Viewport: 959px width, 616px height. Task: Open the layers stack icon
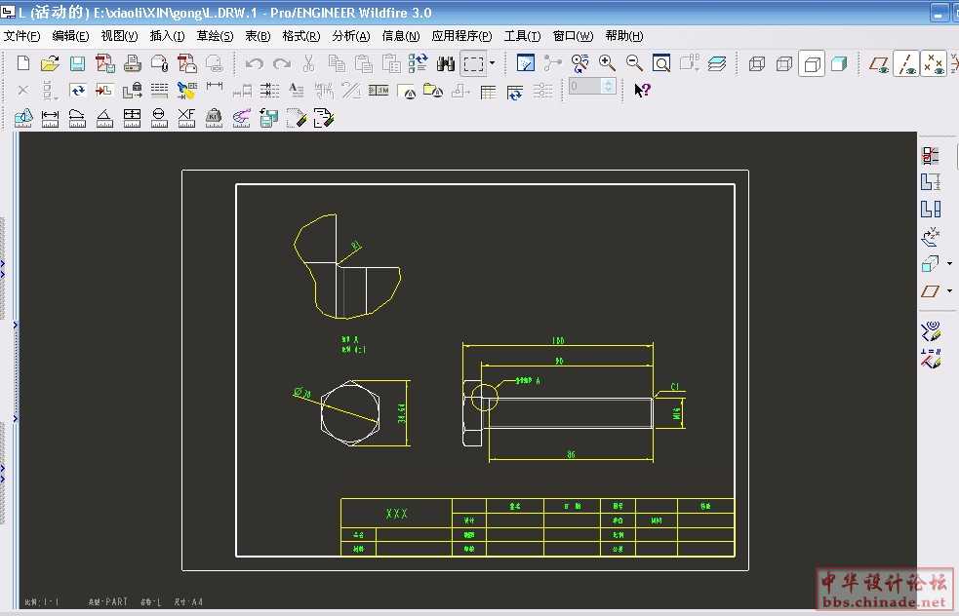pyautogui.click(x=717, y=64)
